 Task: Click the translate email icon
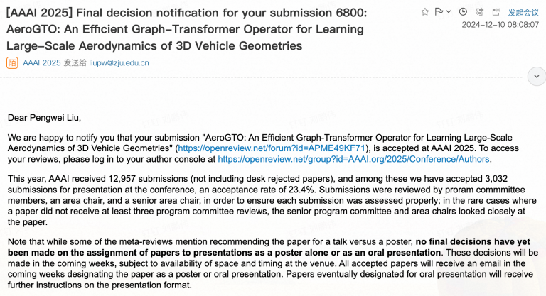pyautogui.click(x=479, y=12)
